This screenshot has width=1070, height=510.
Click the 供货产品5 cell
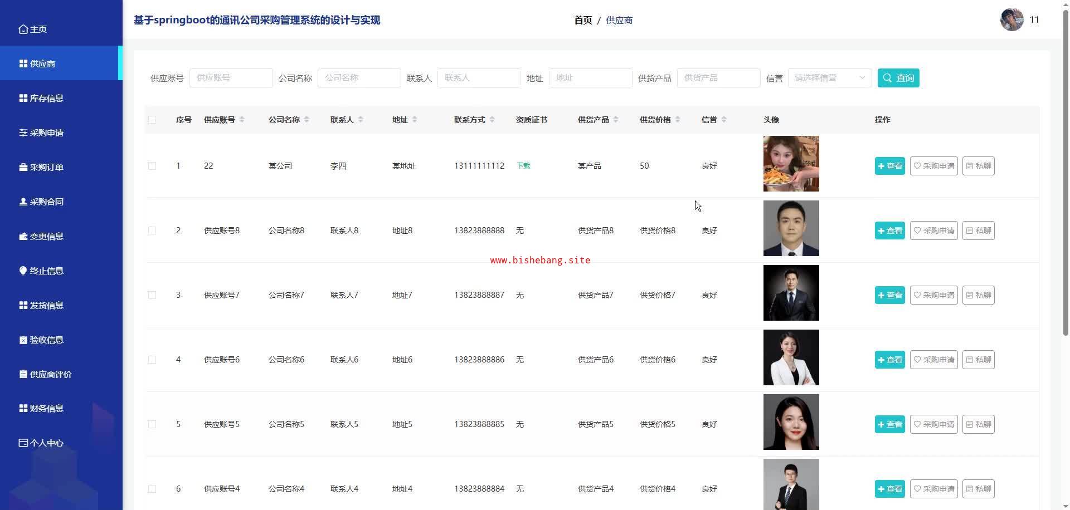[x=596, y=424]
